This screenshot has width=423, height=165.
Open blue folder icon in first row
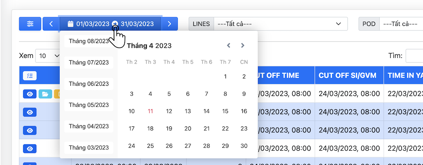tap(45, 94)
